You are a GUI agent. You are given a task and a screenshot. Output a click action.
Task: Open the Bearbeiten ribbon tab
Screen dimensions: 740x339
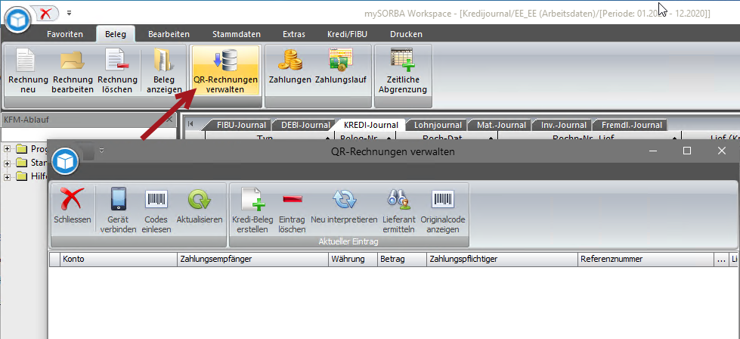[169, 34]
